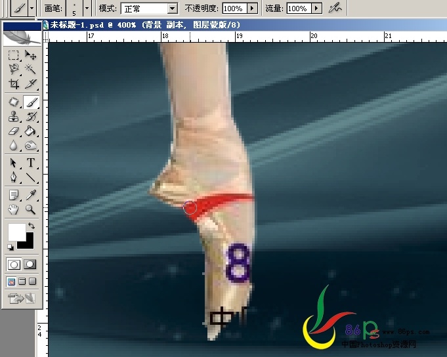The height and width of the screenshot is (357, 447).
Task: Select the Eraser tool
Action: tap(14, 131)
